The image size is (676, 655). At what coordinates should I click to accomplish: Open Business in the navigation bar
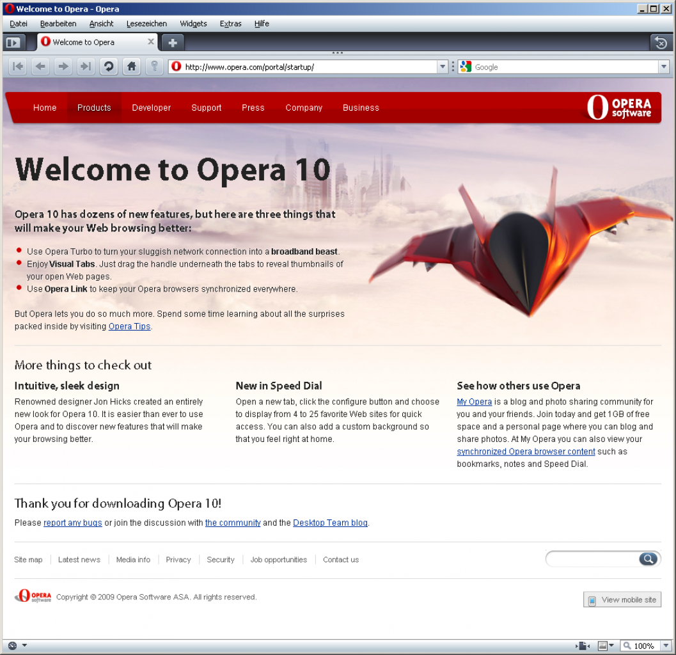(361, 108)
